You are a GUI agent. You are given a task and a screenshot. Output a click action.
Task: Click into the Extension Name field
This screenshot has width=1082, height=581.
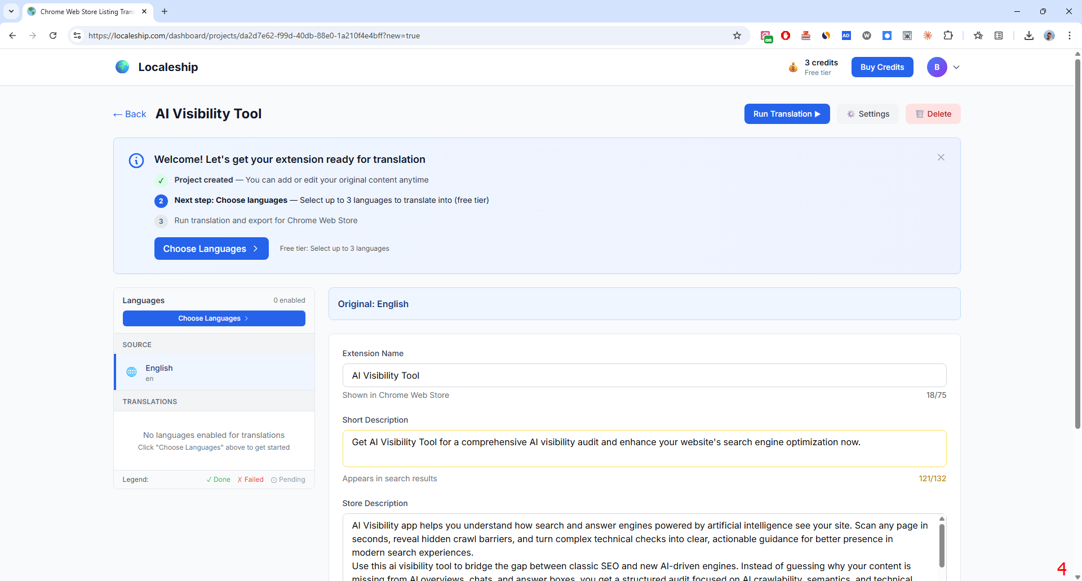point(644,375)
